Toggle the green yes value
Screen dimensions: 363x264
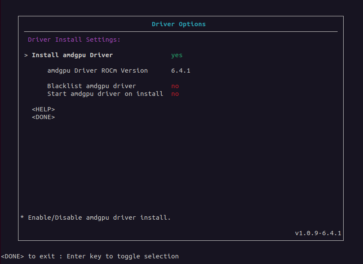(177, 55)
